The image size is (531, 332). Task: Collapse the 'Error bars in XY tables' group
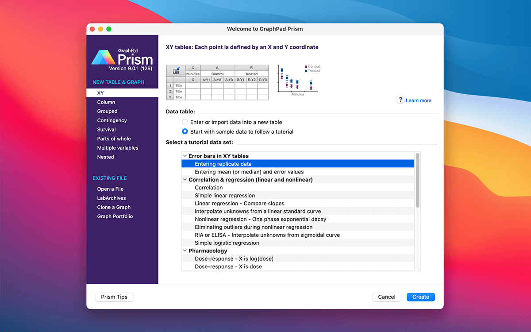pyautogui.click(x=185, y=156)
